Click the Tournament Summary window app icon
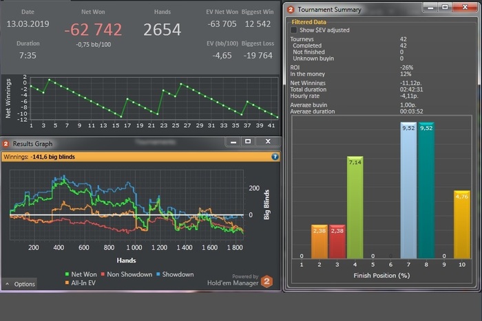 pos(291,10)
